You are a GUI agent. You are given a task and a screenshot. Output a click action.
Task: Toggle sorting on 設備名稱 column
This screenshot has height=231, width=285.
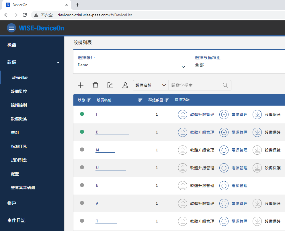pyautogui.click(x=140, y=100)
